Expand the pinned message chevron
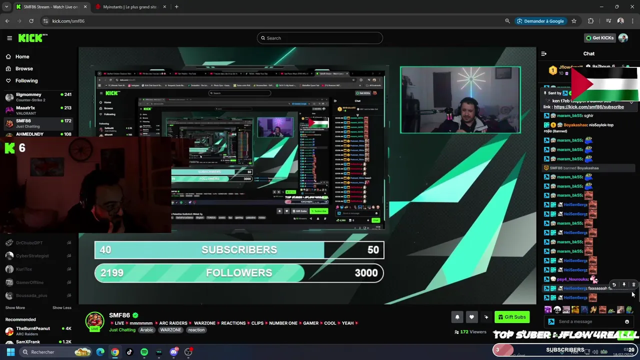Screen dimensions: 640x360 coord(631,102)
